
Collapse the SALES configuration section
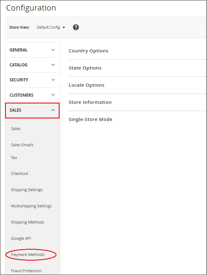point(32,110)
